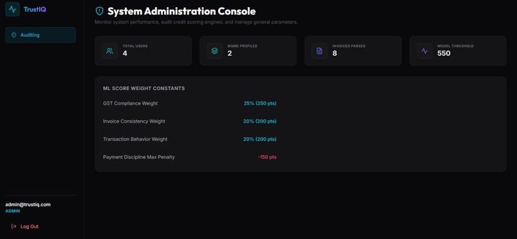Click the document icon in Invoices Parsed card
The height and width of the screenshot is (239, 517).
pyautogui.click(x=319, y=51)
